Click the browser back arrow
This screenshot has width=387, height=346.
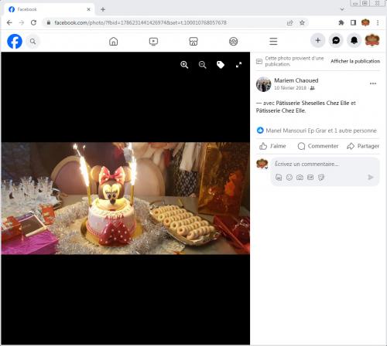9,22
